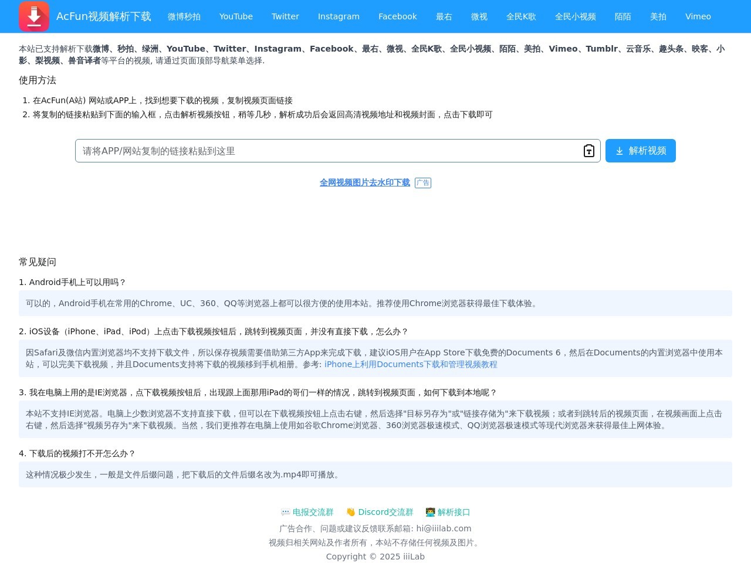Open the iPhone Documents tutorial link

point(410,364)
